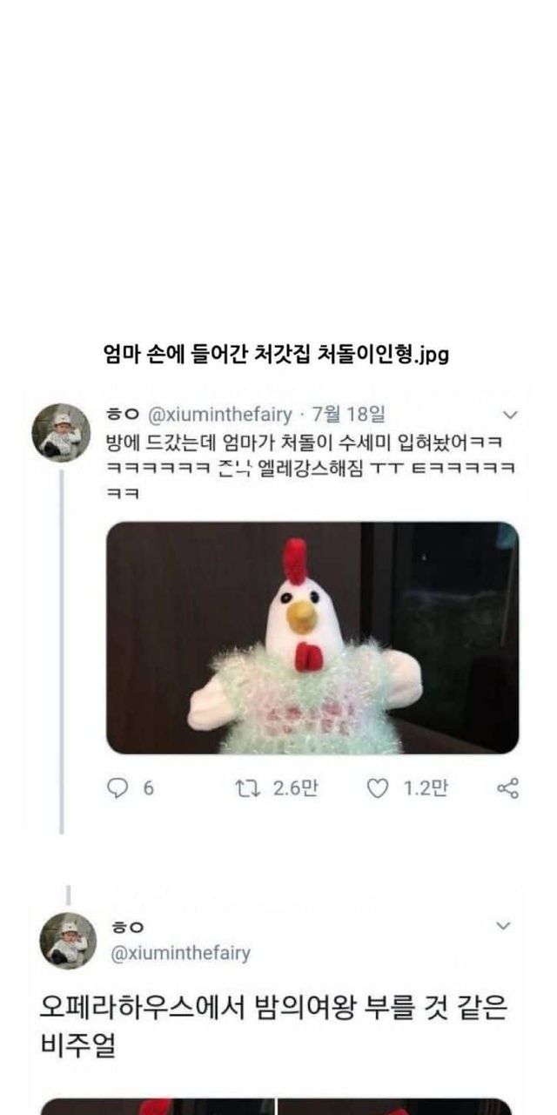This screenshot has width=557, height=1115.
Task: Open second tweet's profile avatar
Action: click(68, 941)
